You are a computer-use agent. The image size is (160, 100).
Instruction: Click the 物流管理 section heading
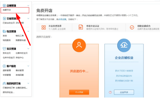pyautogui.click(x=11, y=32)
